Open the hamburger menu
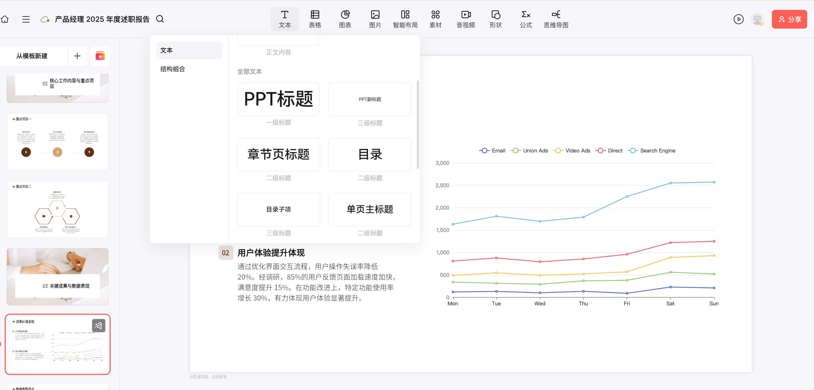The image size is (814, 390). [26, 19]
